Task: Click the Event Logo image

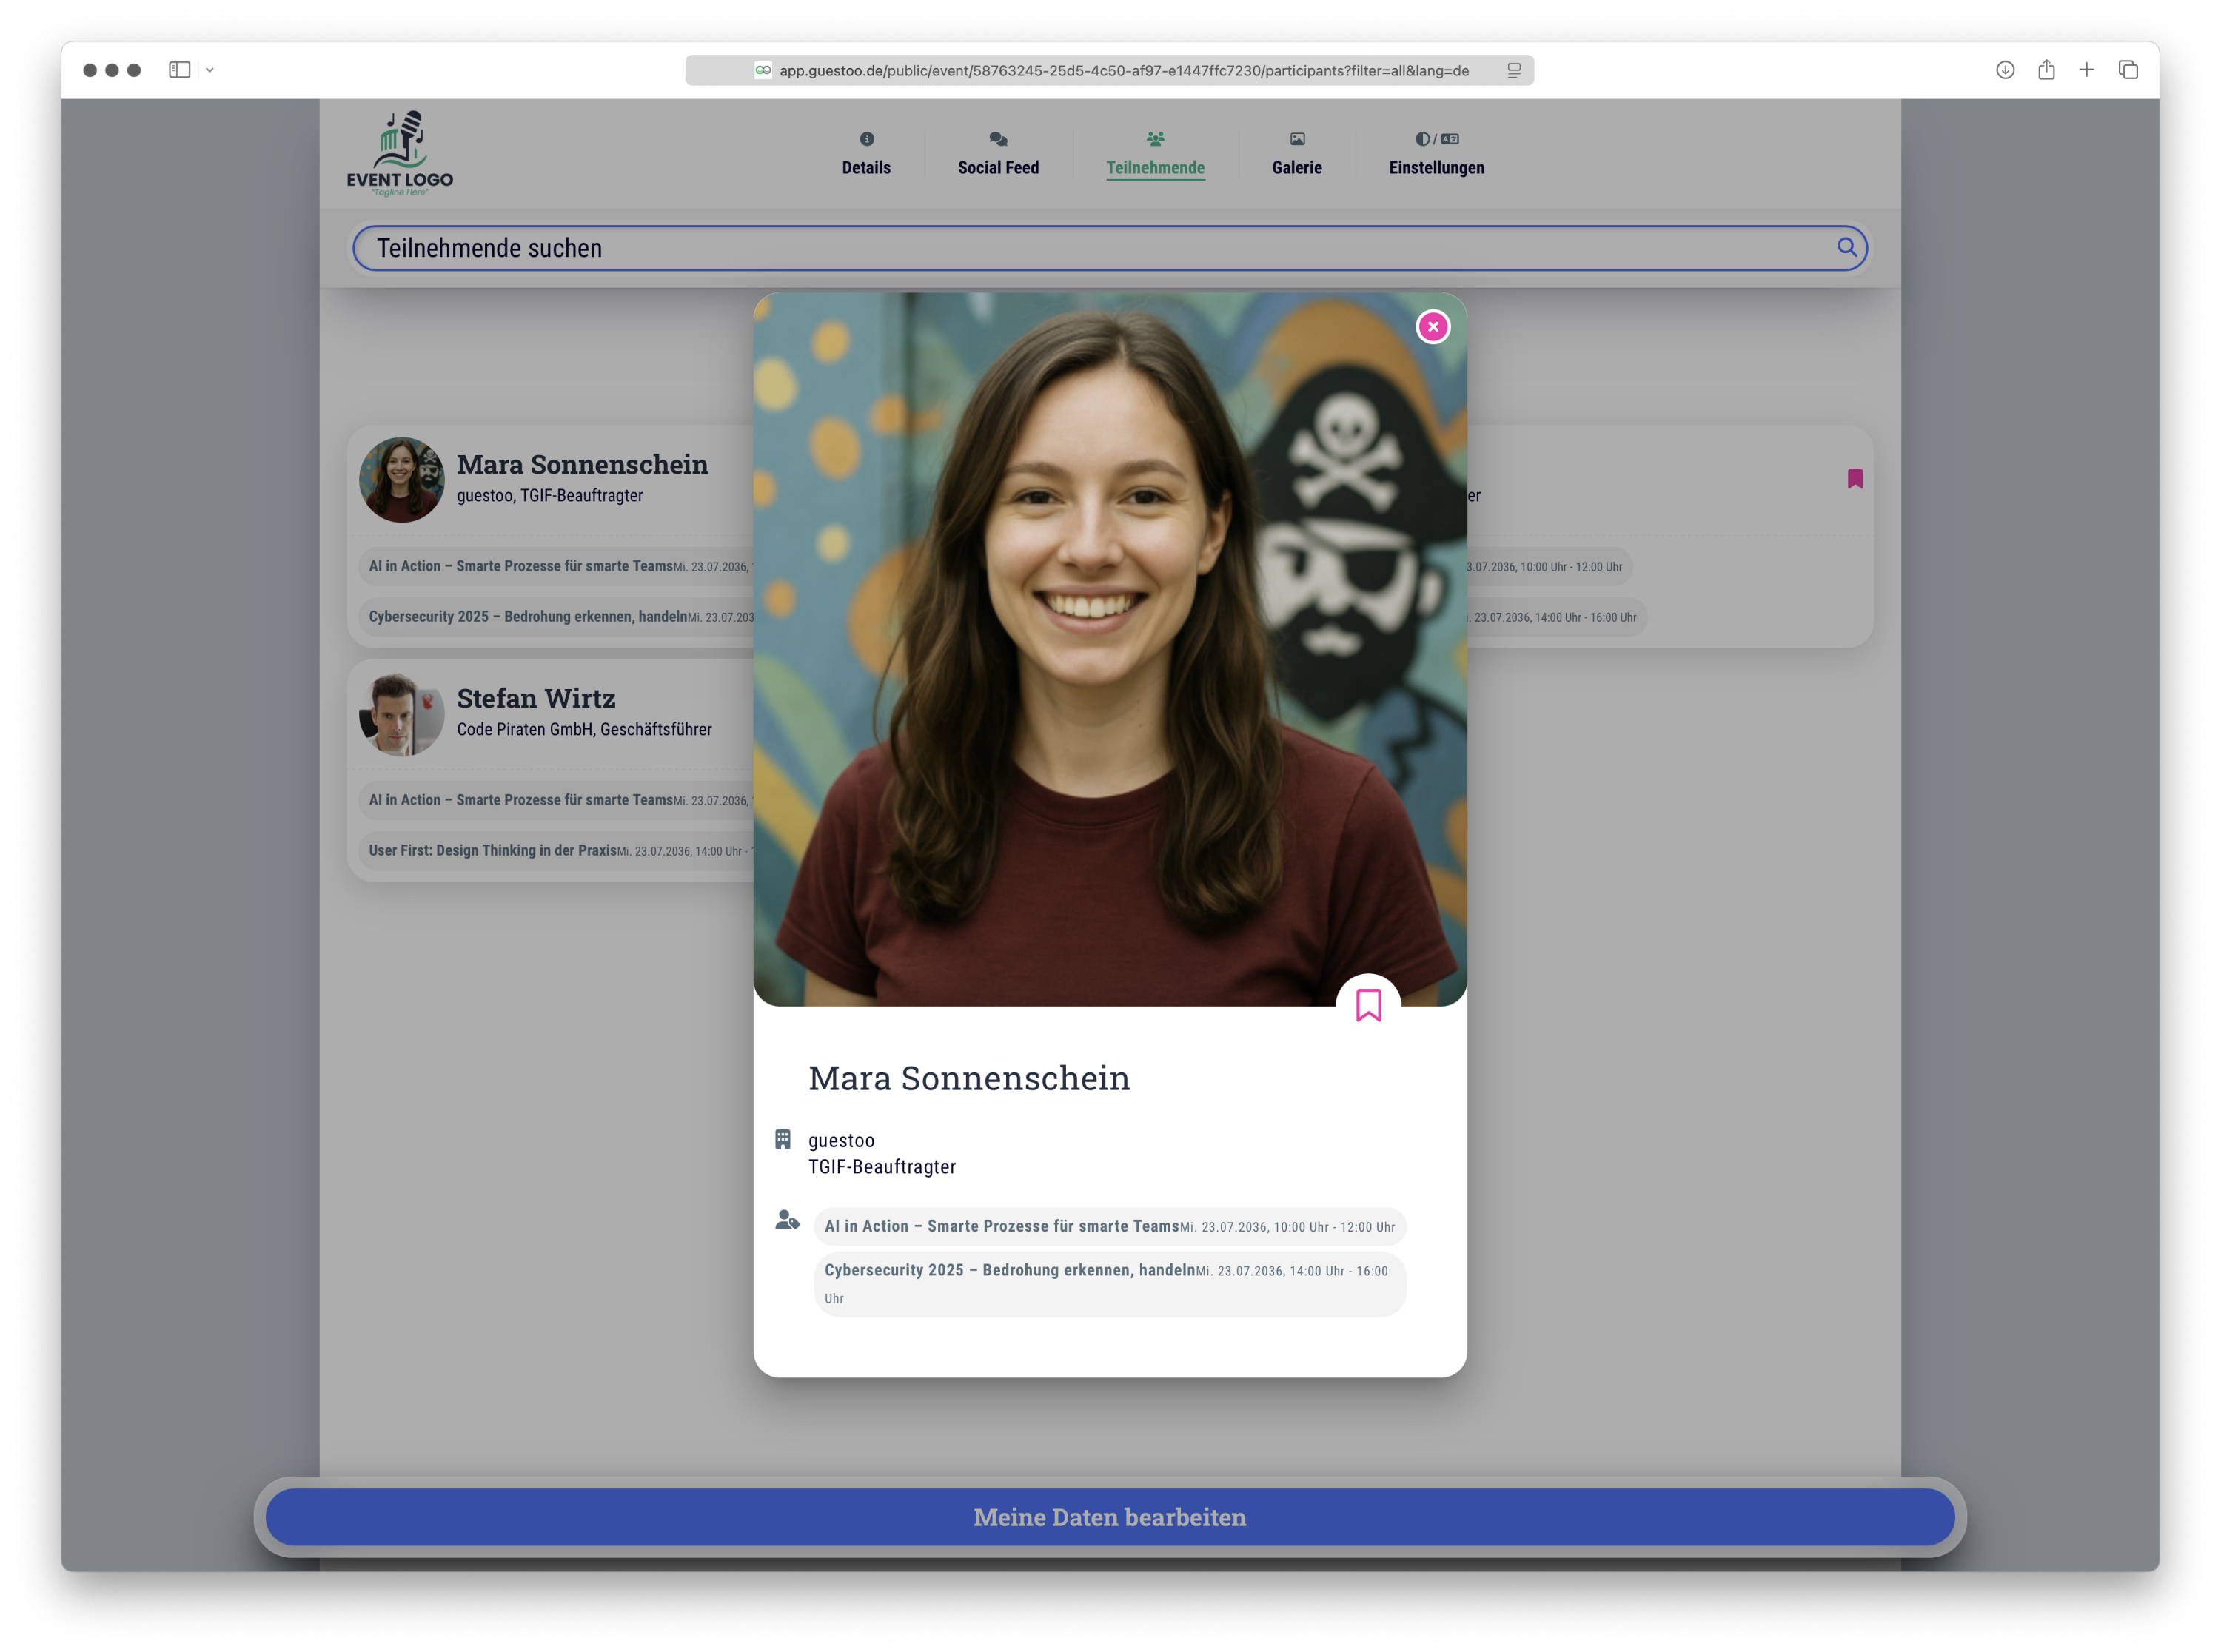Action: coord(400,153)
